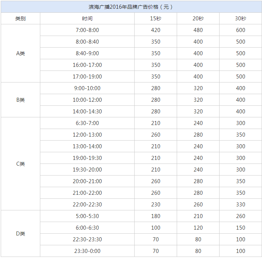Select the 19:00-19:30 time slot cell
Image resolution: width=262 pixels, height=258 pixels.
tap(87, 158)
